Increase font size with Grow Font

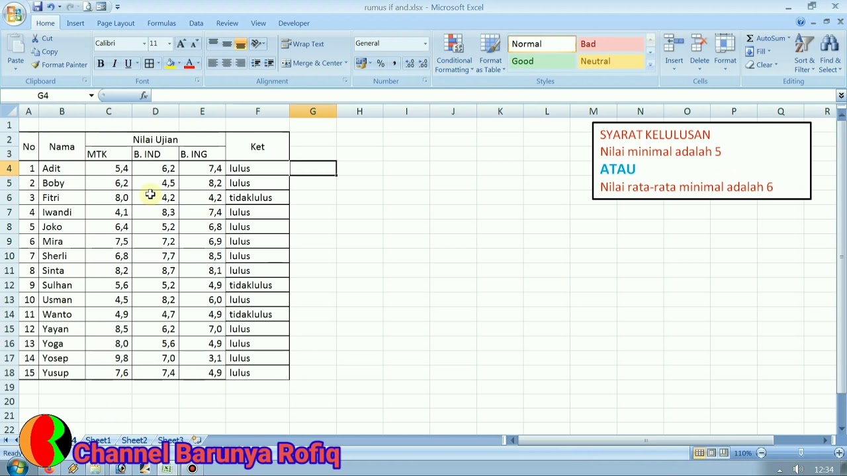pyautogui.click(x=181, y=44)
